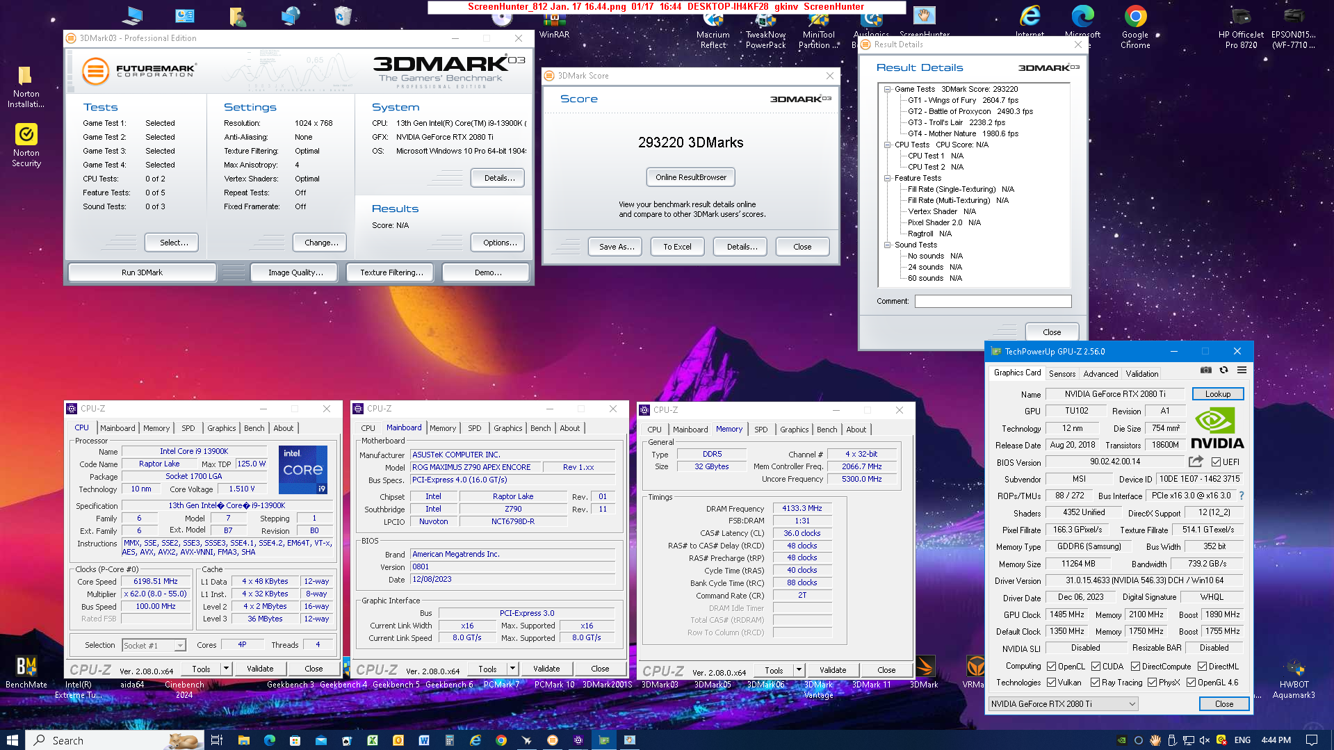Click GPU-Z refresh icon
Viewport: 1334px width, 750px height.
pos(1223,370)
